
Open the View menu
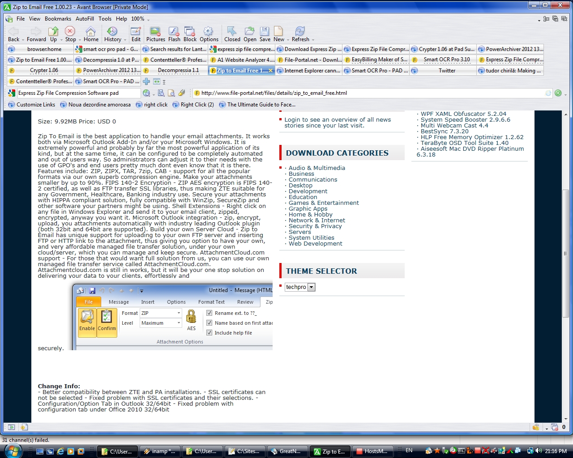[x=34, y=19]
